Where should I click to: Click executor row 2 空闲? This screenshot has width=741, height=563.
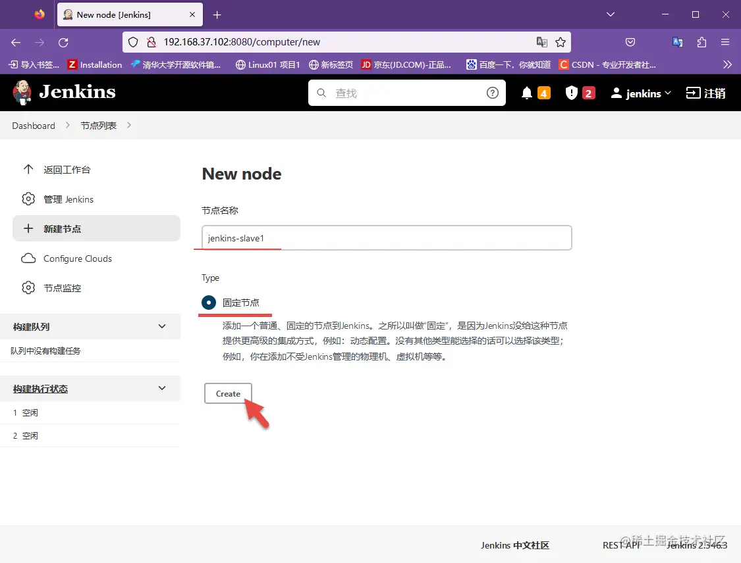(x=90, y=435)
